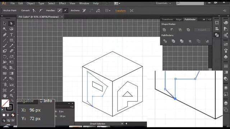This screenshot has width=230, height=129.
Task: Select the Eraser tool
Action: click(x=11, y=51)
